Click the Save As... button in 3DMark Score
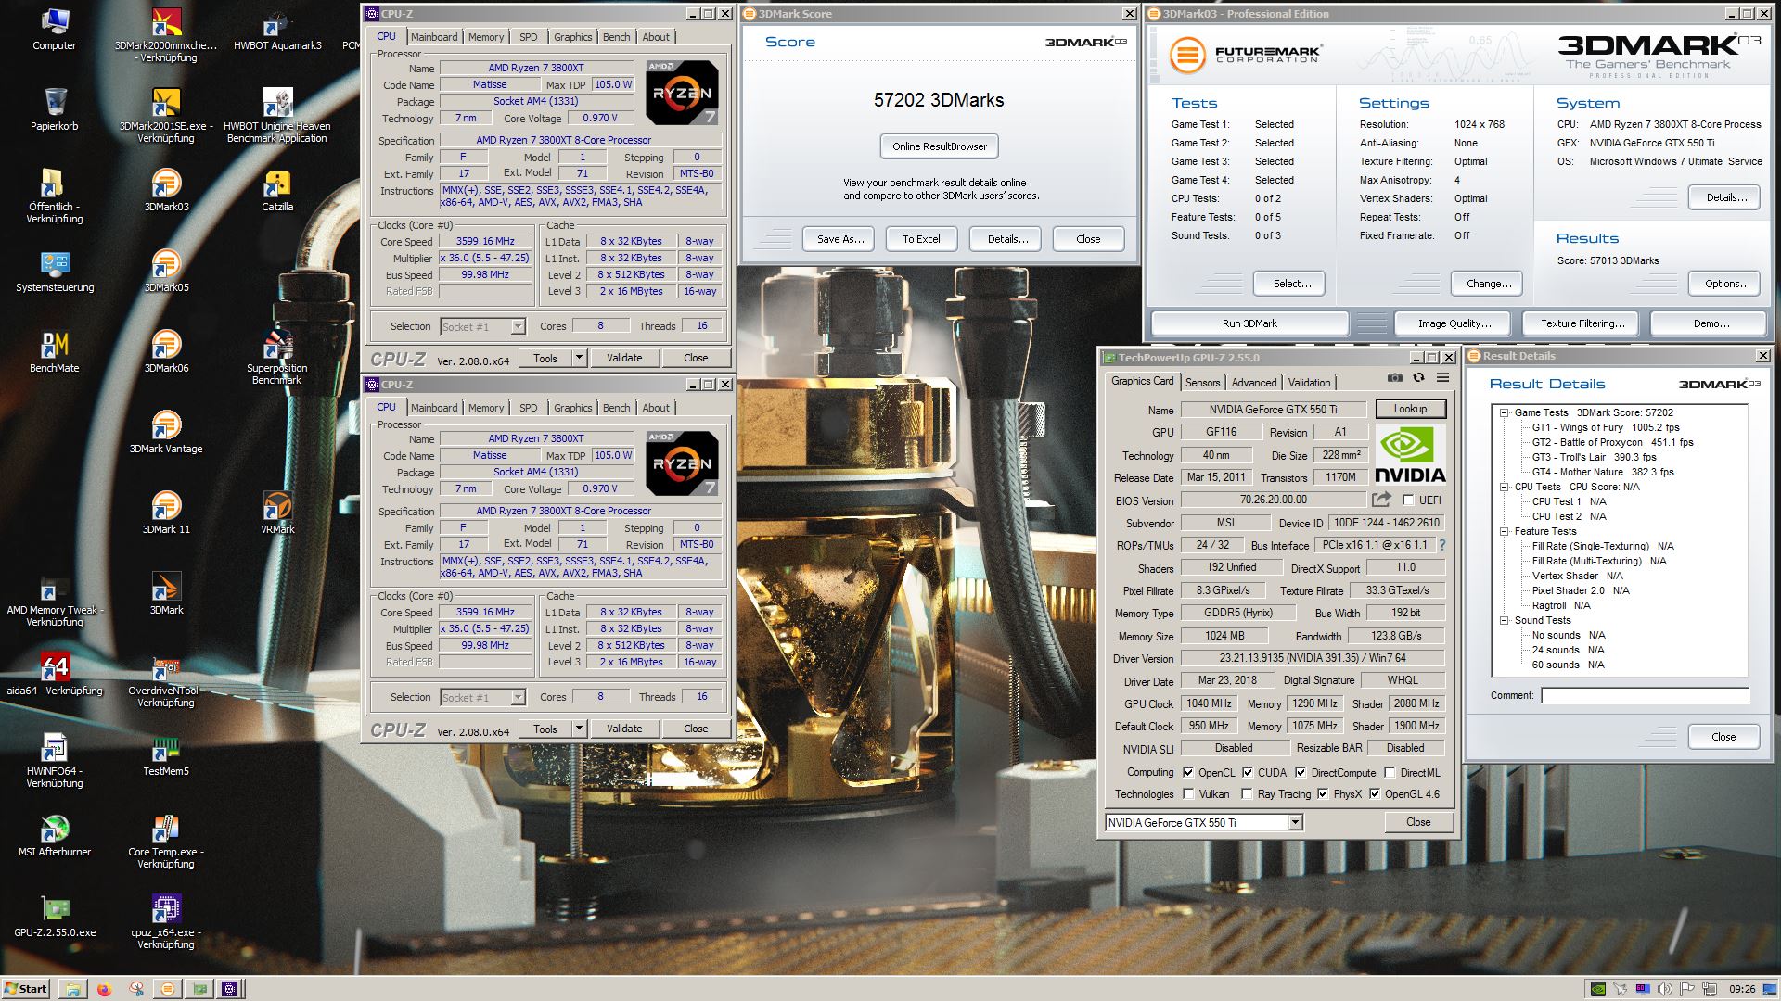Viewport: 1781px width, 1001px height. (x=840, y=239)
